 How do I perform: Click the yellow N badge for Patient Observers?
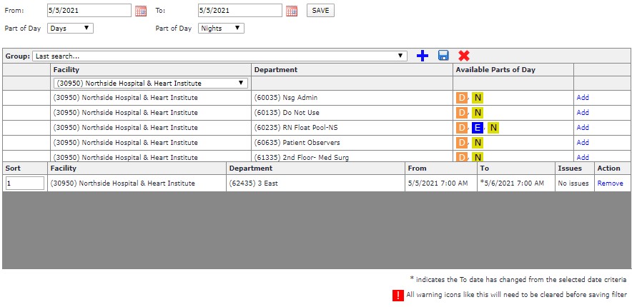click(x=478, y=143)
